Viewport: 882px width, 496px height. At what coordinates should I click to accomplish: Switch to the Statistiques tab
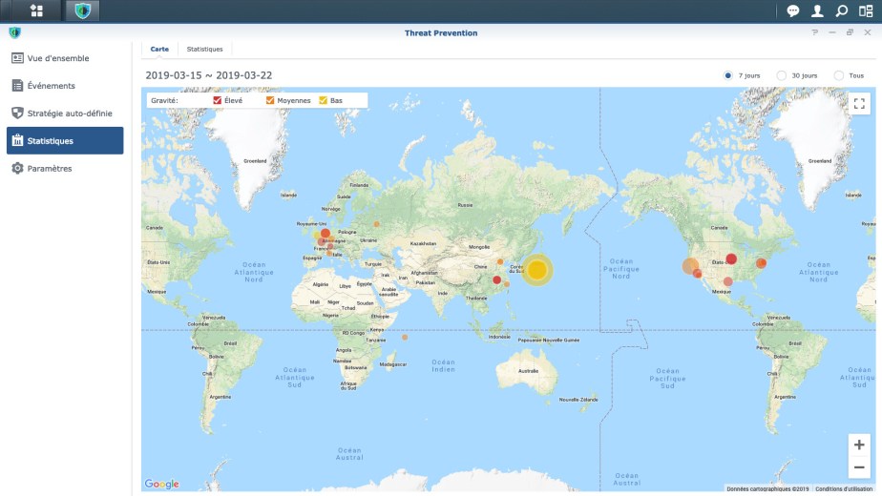(x=204, y=49)
